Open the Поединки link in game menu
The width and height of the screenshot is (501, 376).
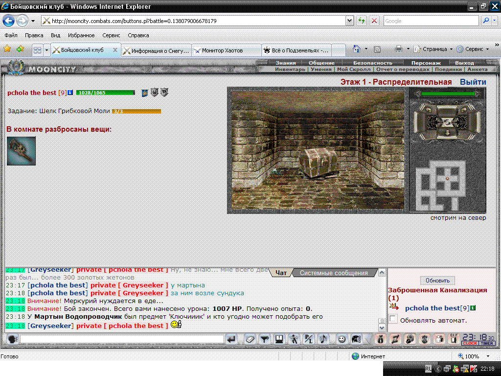coord(448,69)
